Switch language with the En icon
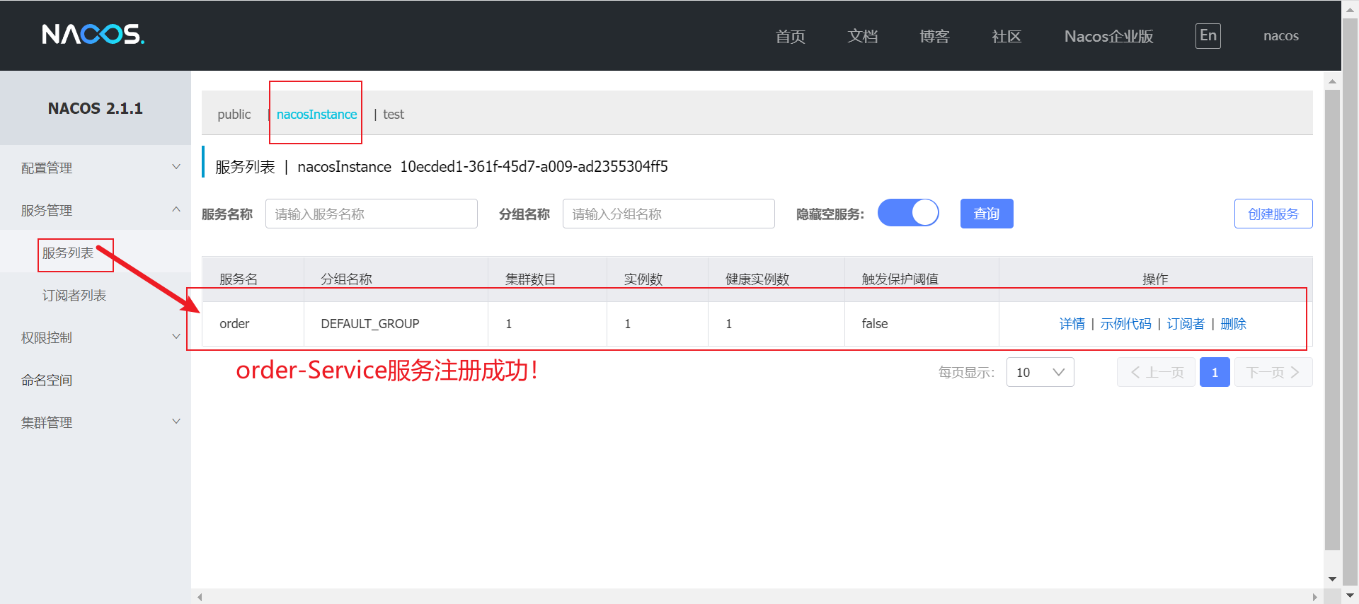This screenshot has width=1359, height=604. pos(1208,35)
